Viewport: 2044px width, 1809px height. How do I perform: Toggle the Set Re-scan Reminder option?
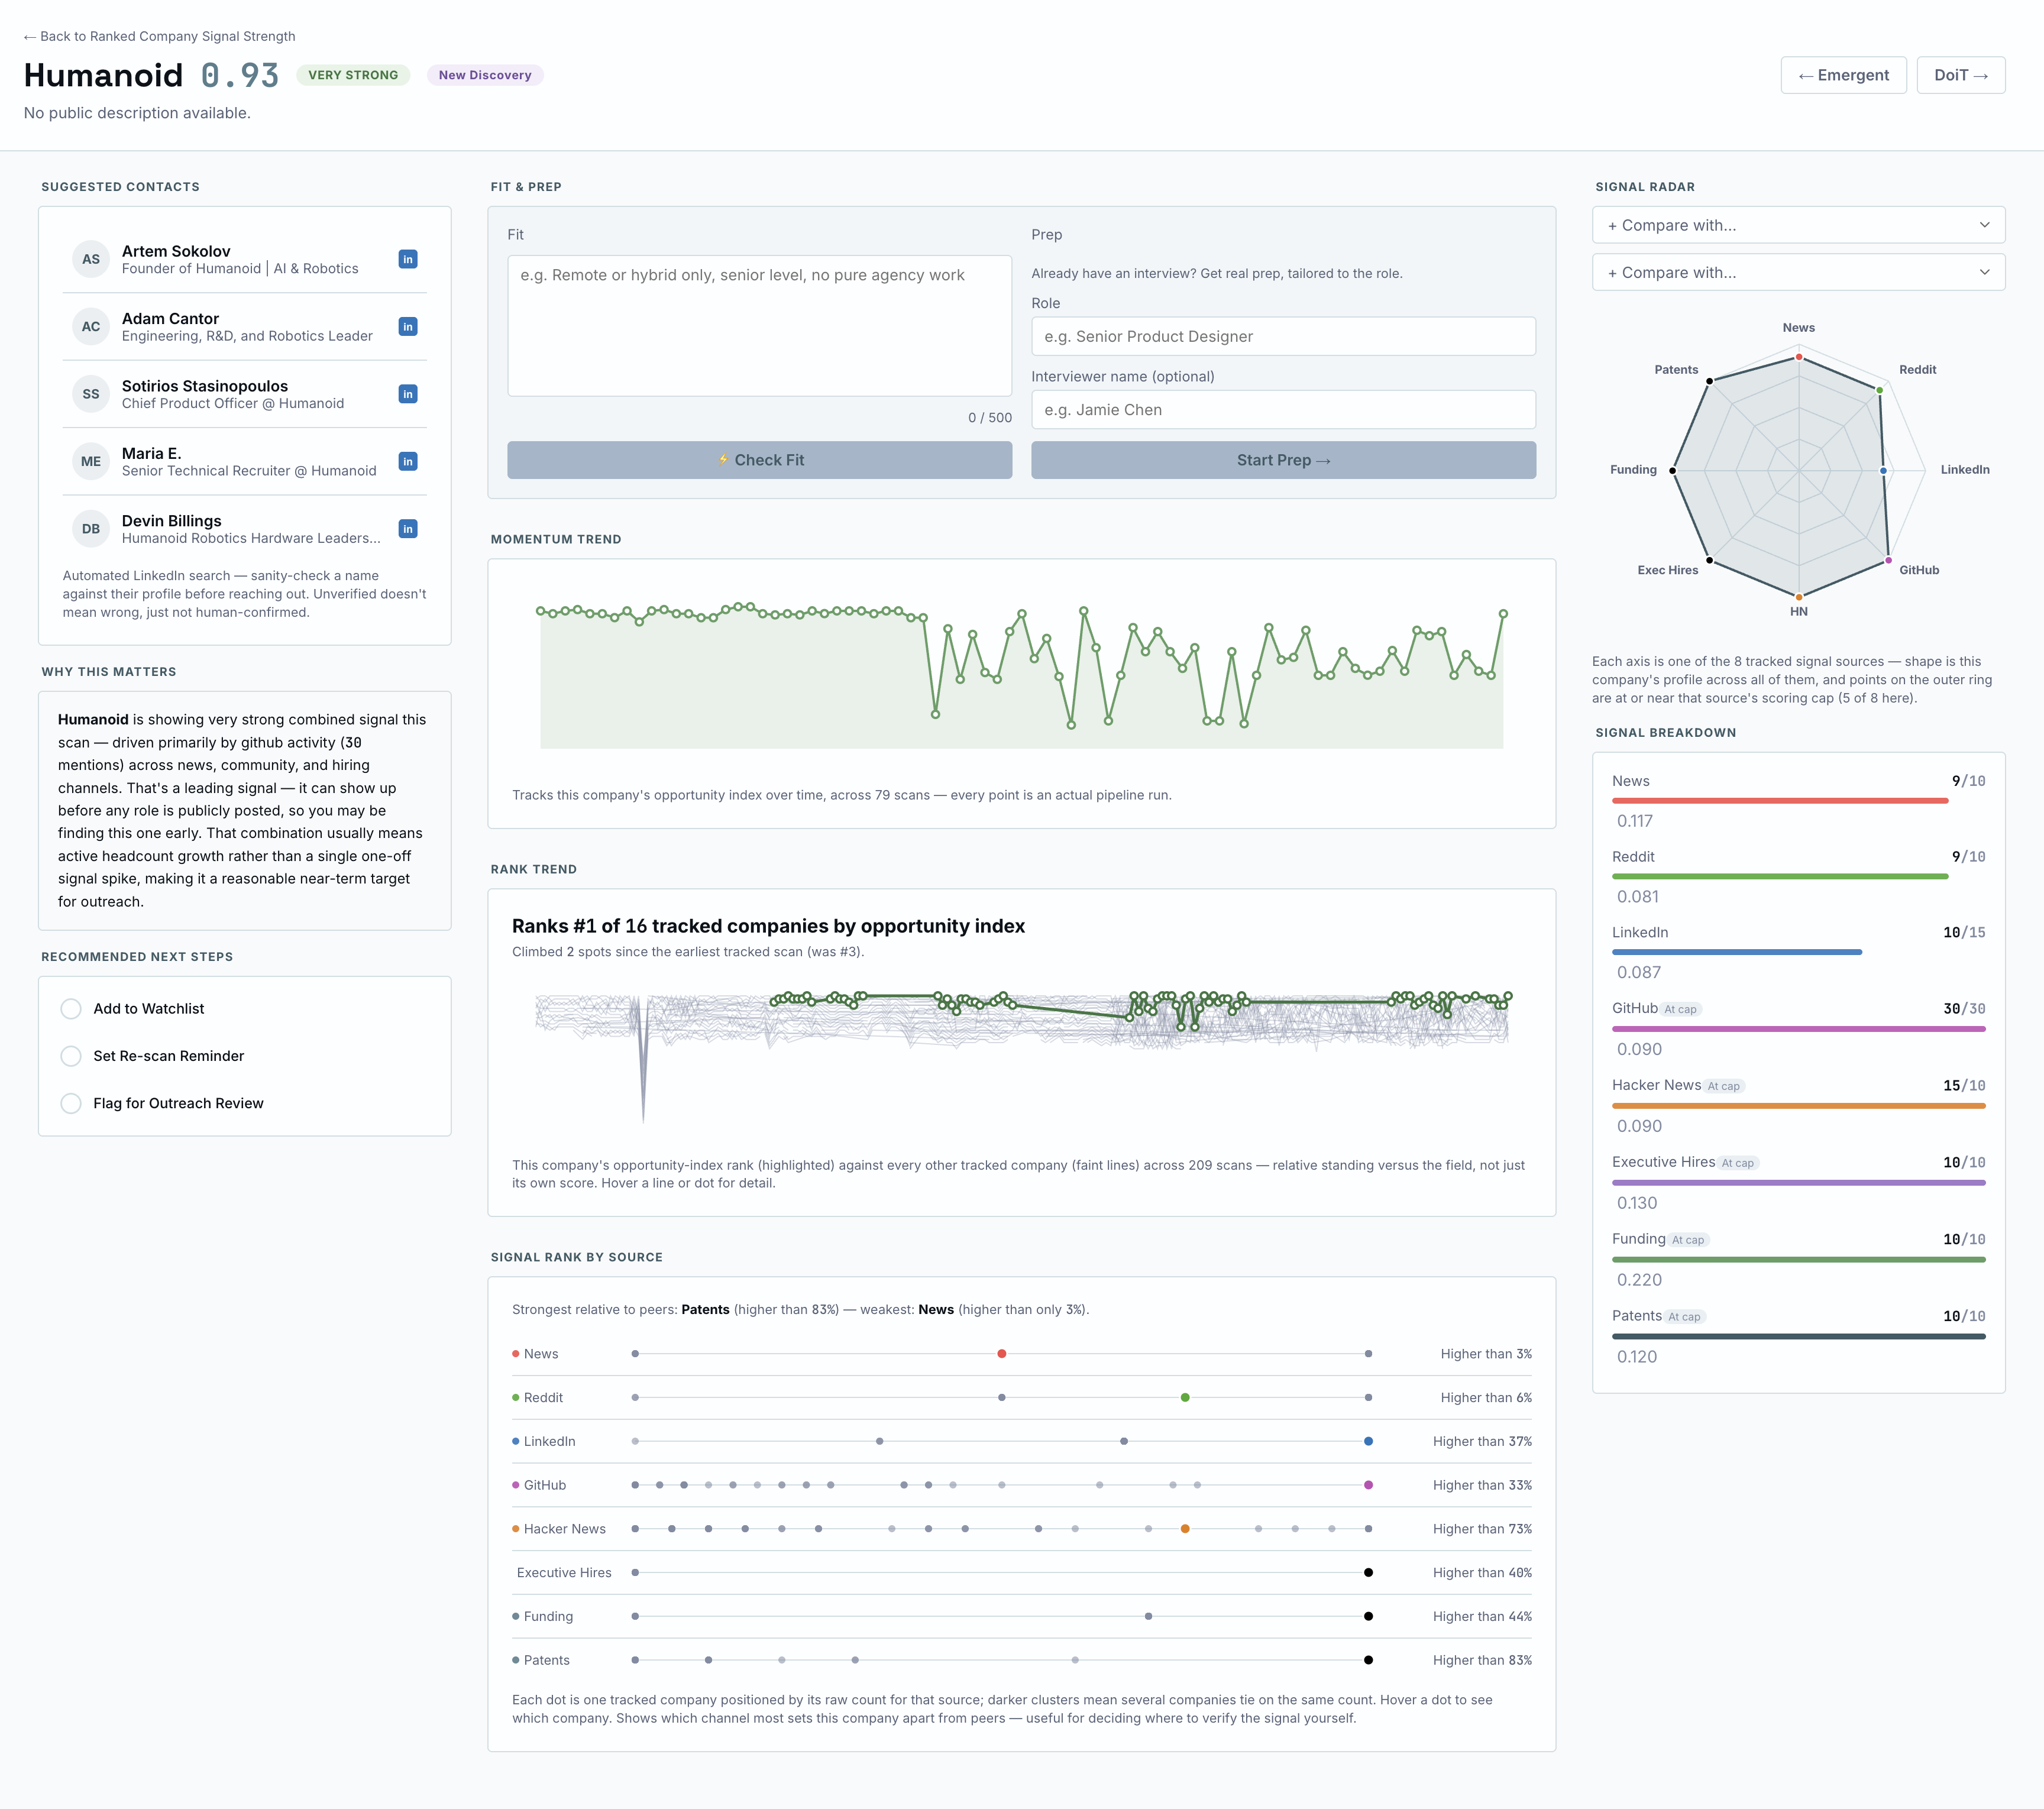coord(71,1056)
